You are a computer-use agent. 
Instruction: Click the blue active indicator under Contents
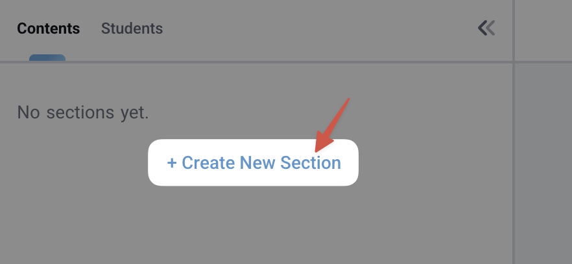click(x=47, y=58)
